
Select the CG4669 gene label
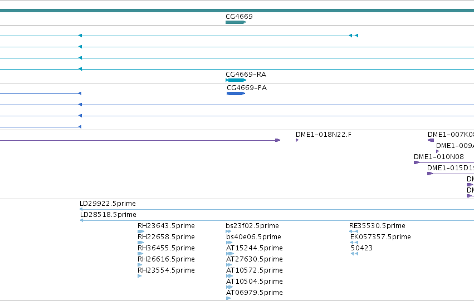(x=239, y=16)
